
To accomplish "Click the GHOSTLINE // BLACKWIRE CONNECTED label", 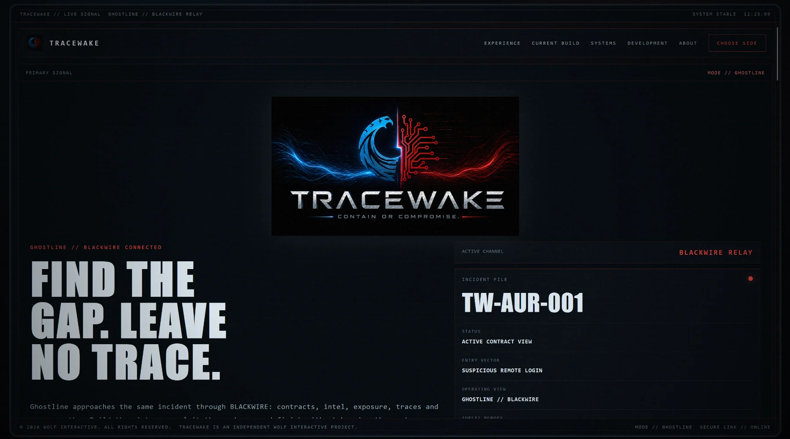I will point(96,247).
